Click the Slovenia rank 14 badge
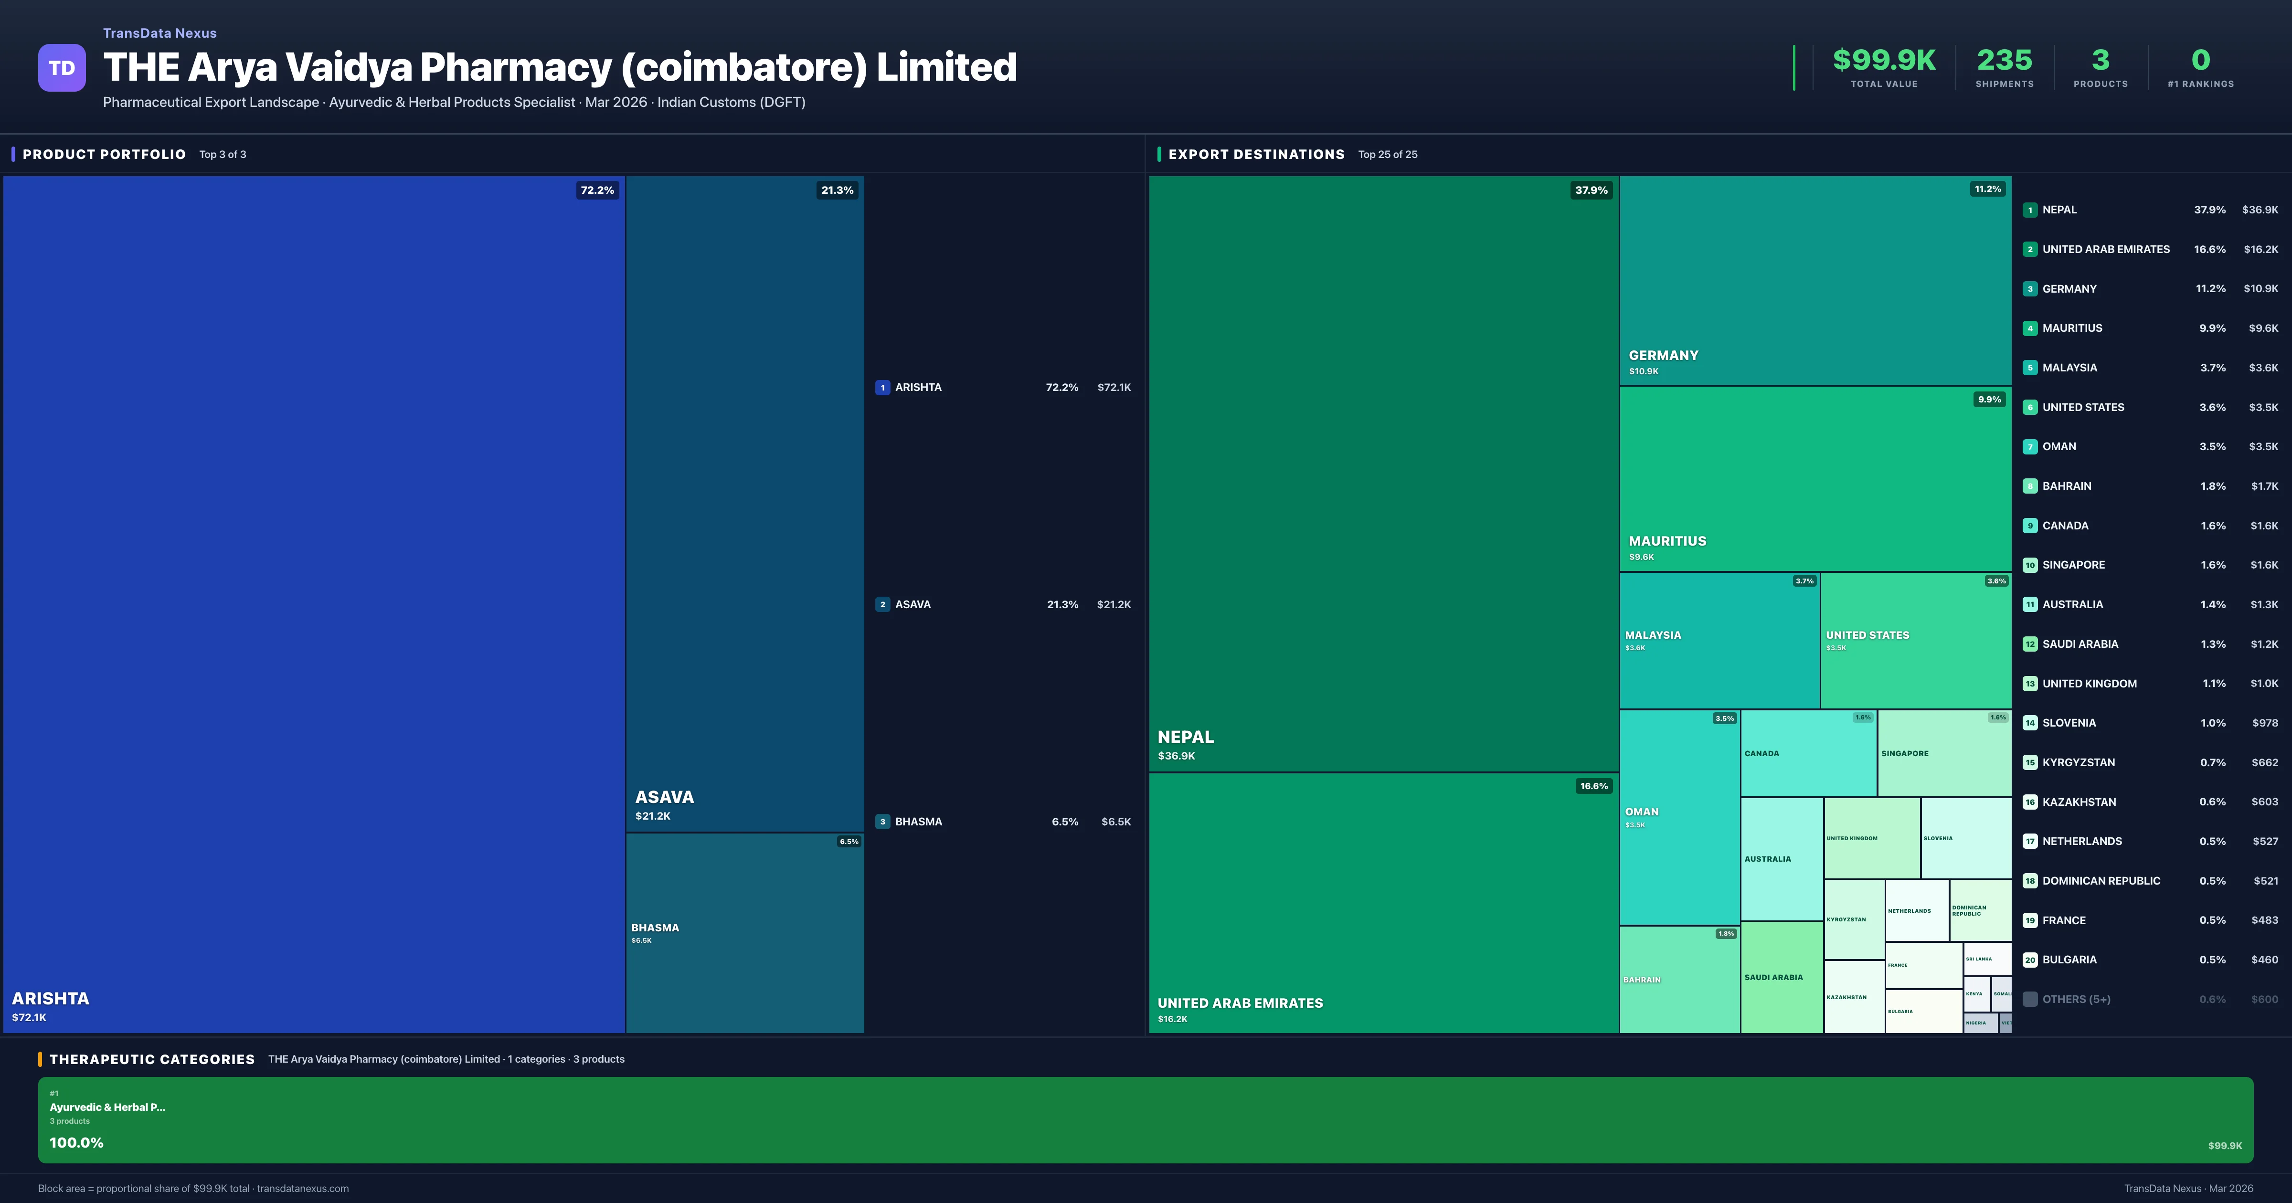Image resolution: width=2292 pixels, height=1203 pixels. pos(2029,723)
